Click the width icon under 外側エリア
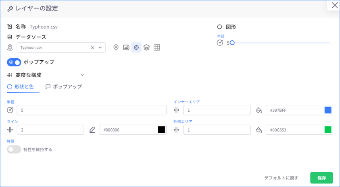 click(x=177, y=130)
